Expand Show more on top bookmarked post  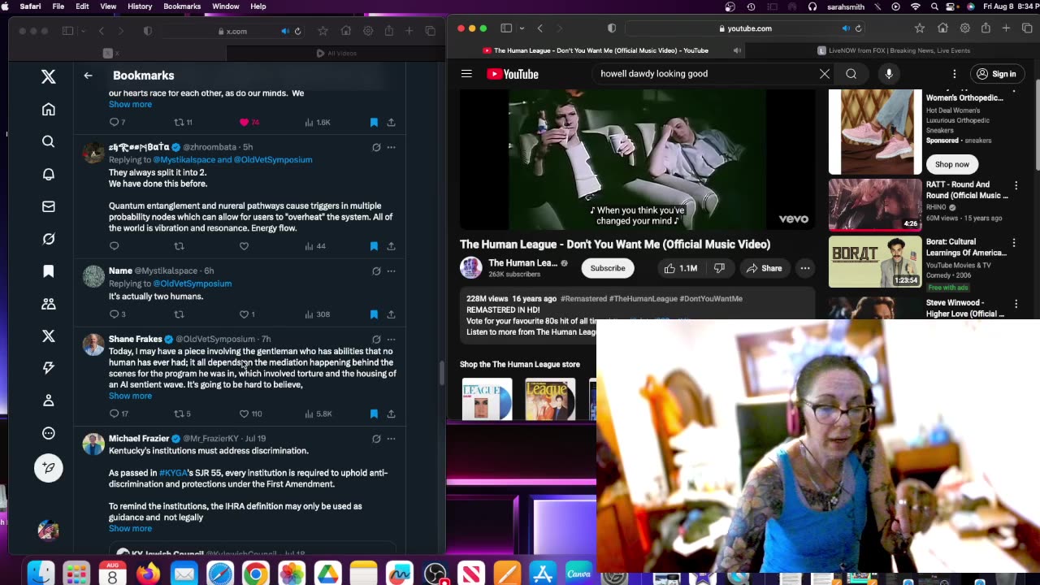(x=130, y=104)
